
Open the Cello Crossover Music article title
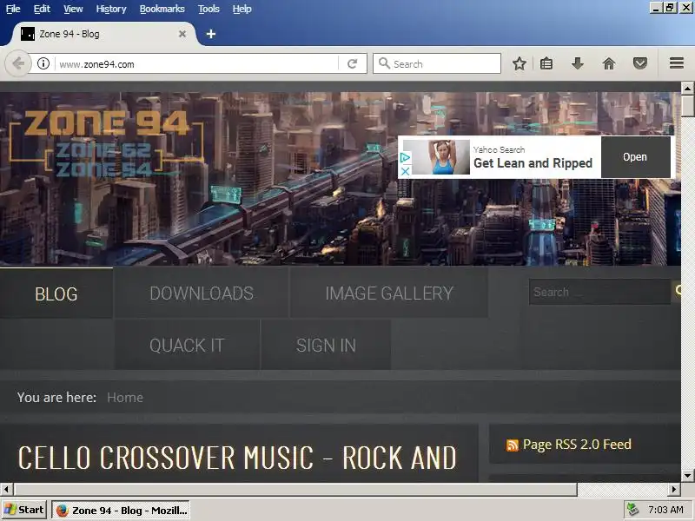(x=237, y=458)
